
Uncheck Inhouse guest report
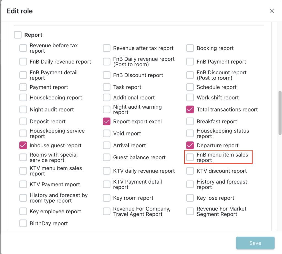pyautogui.click(x=23, y=146)
